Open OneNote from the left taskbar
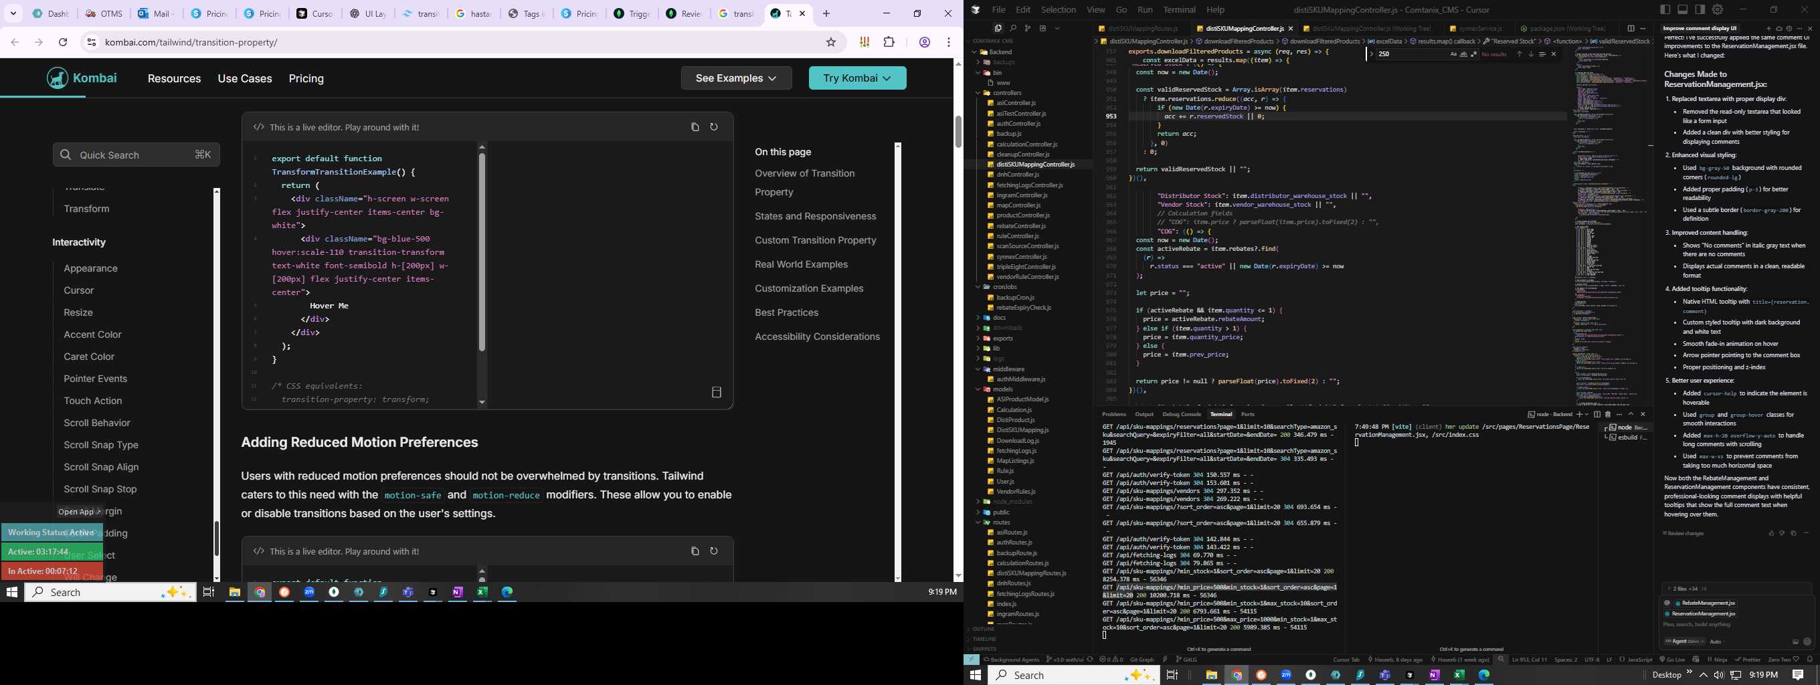This screenshot has height=685, width=1820. pos(458,592)
